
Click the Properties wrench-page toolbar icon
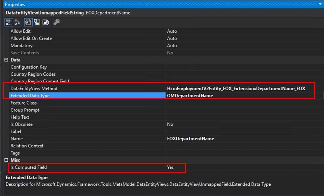[x=28, y=23]
